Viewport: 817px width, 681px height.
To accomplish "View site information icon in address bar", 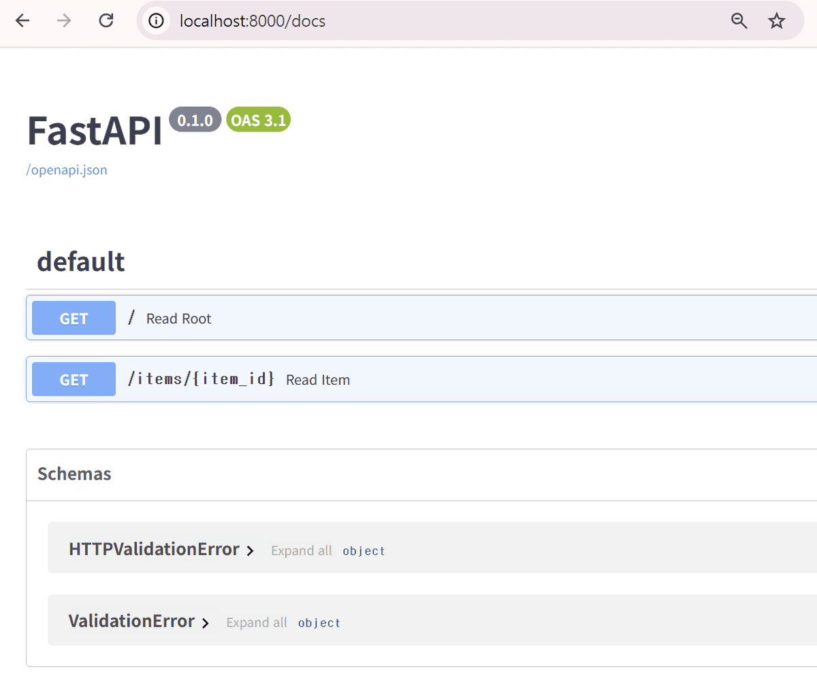I will [x=157, y=21].
